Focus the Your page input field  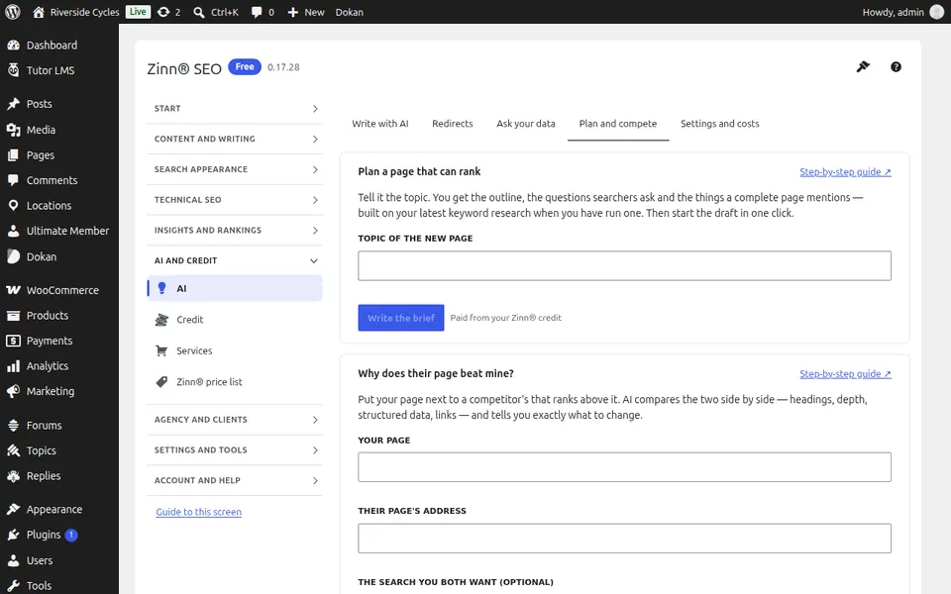tap(625, 467)
